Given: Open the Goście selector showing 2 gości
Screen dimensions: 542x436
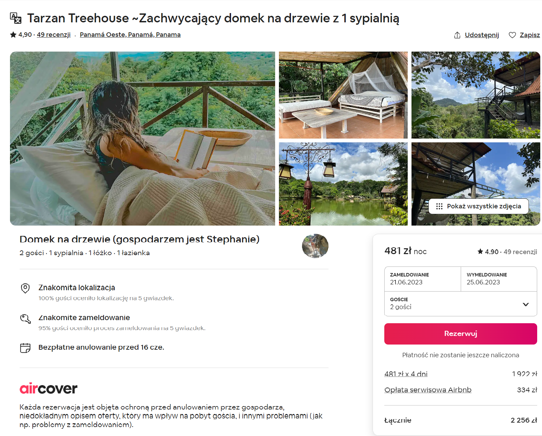Looking at the screenshot, I should point(460,304).
